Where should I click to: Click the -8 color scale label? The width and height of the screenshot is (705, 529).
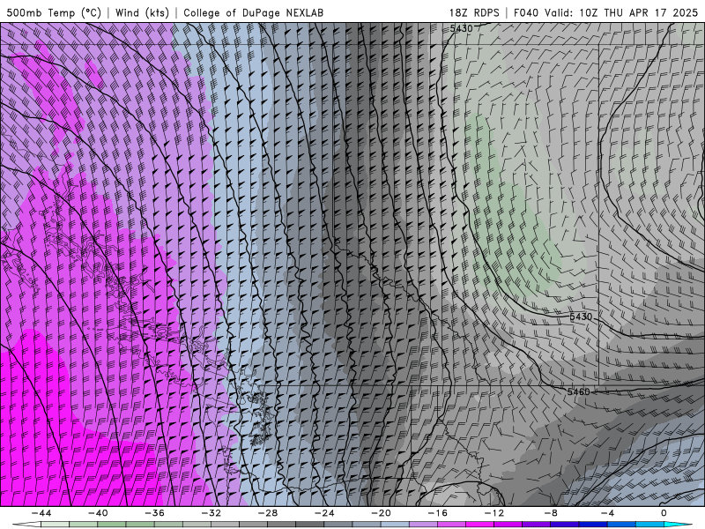(551, 513)
